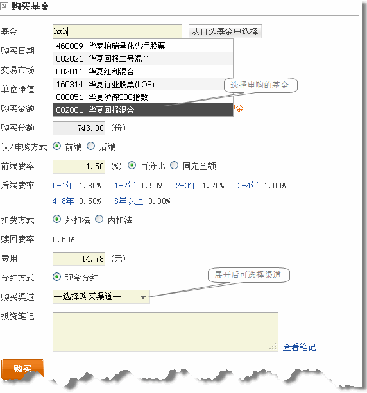
Task: Select 002001 华夏回报混合 from suggestions
Action: click(x=143, y=110)
